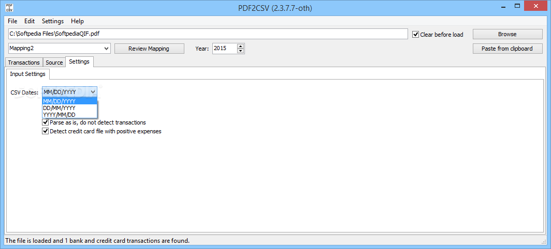Choose MM/DD/YYYY from the date list
551x249 pixels.
(x=69, y=101)
